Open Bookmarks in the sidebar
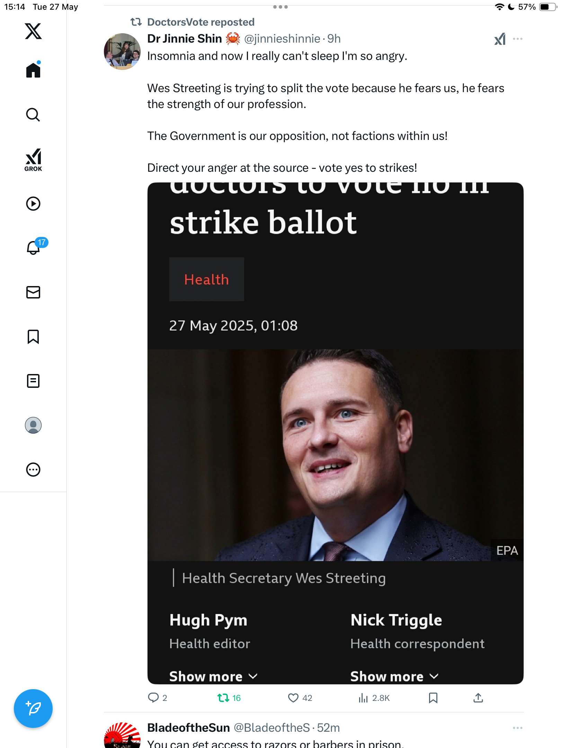Screen dimensions: 561x748 (x=33, y=337)
